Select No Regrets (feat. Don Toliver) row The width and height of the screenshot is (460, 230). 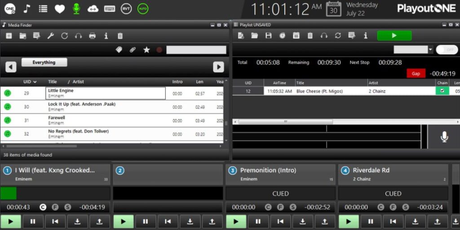click(x=112, y=134)
